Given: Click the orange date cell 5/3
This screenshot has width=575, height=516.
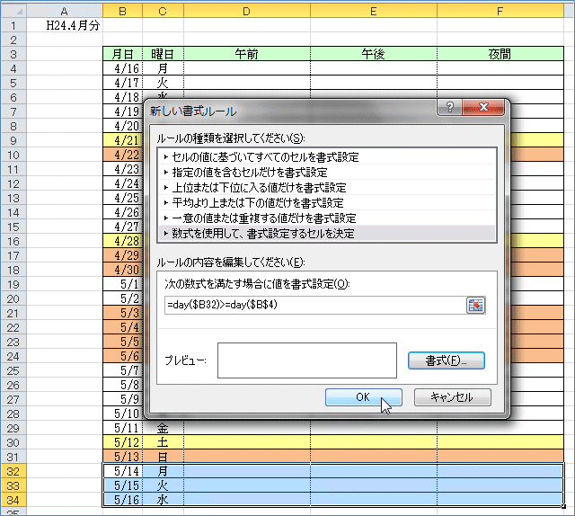Looking at the screenshot, I should 122,313.
